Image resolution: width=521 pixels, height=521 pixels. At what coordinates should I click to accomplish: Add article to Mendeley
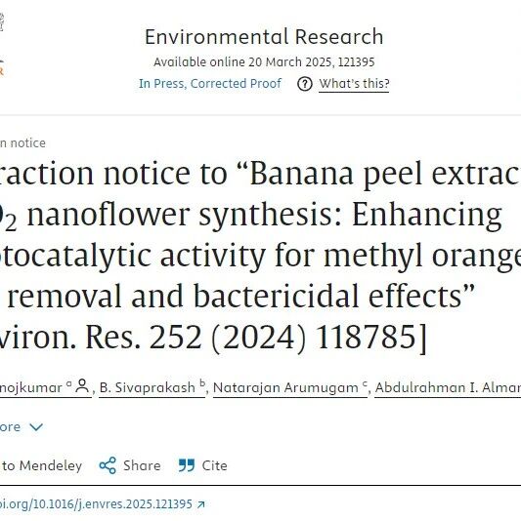tap(41, 465)
